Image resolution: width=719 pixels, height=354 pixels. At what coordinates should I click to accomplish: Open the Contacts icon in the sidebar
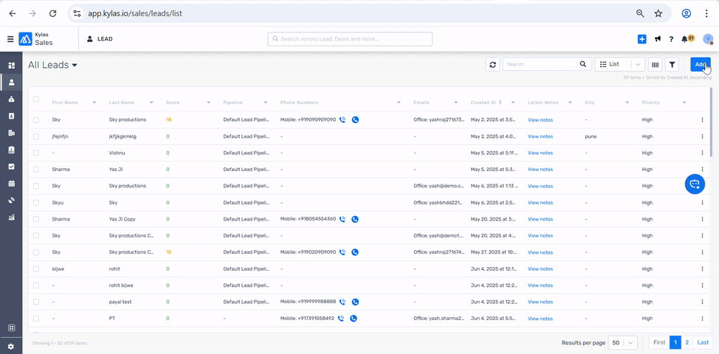click(x=12, y=116)
